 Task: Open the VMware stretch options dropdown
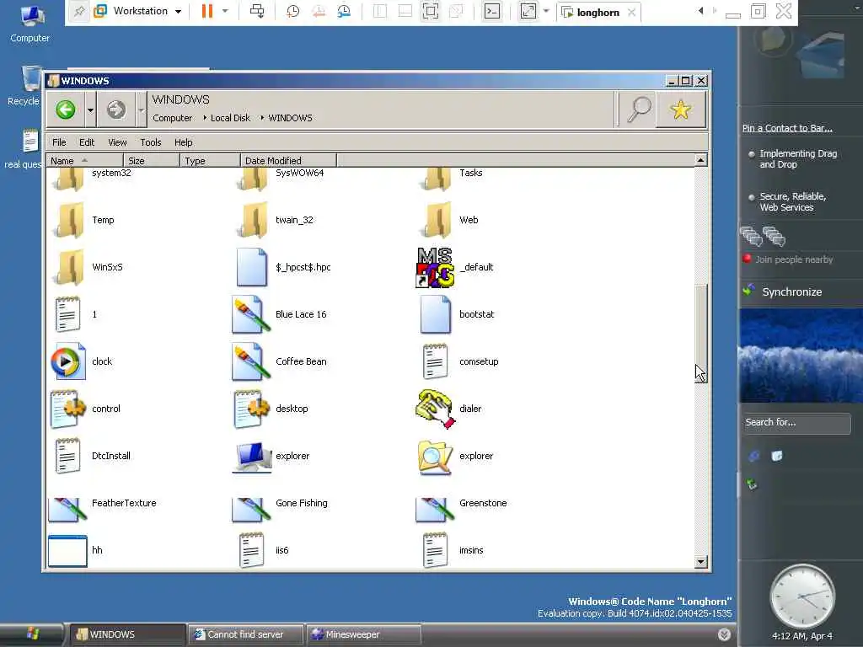(546, 11)
